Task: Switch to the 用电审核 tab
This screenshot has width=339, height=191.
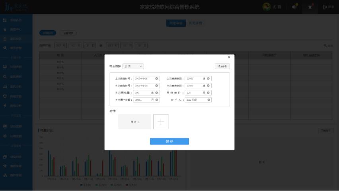Action: pyautogui.click(x=176, y=23)
